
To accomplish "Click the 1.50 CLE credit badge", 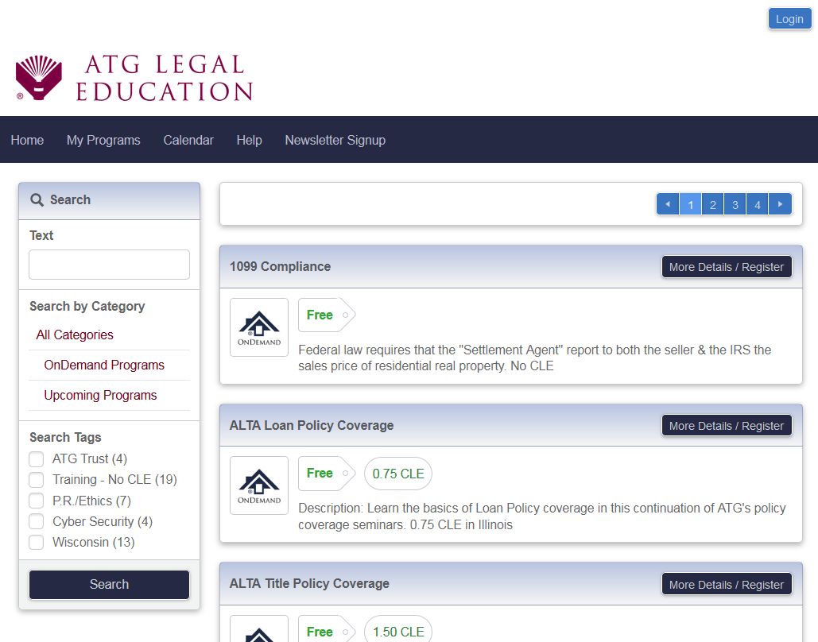I will (398, 632).
